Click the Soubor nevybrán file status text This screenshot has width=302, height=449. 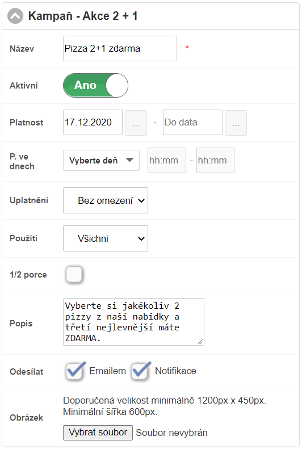pos(172,433)
